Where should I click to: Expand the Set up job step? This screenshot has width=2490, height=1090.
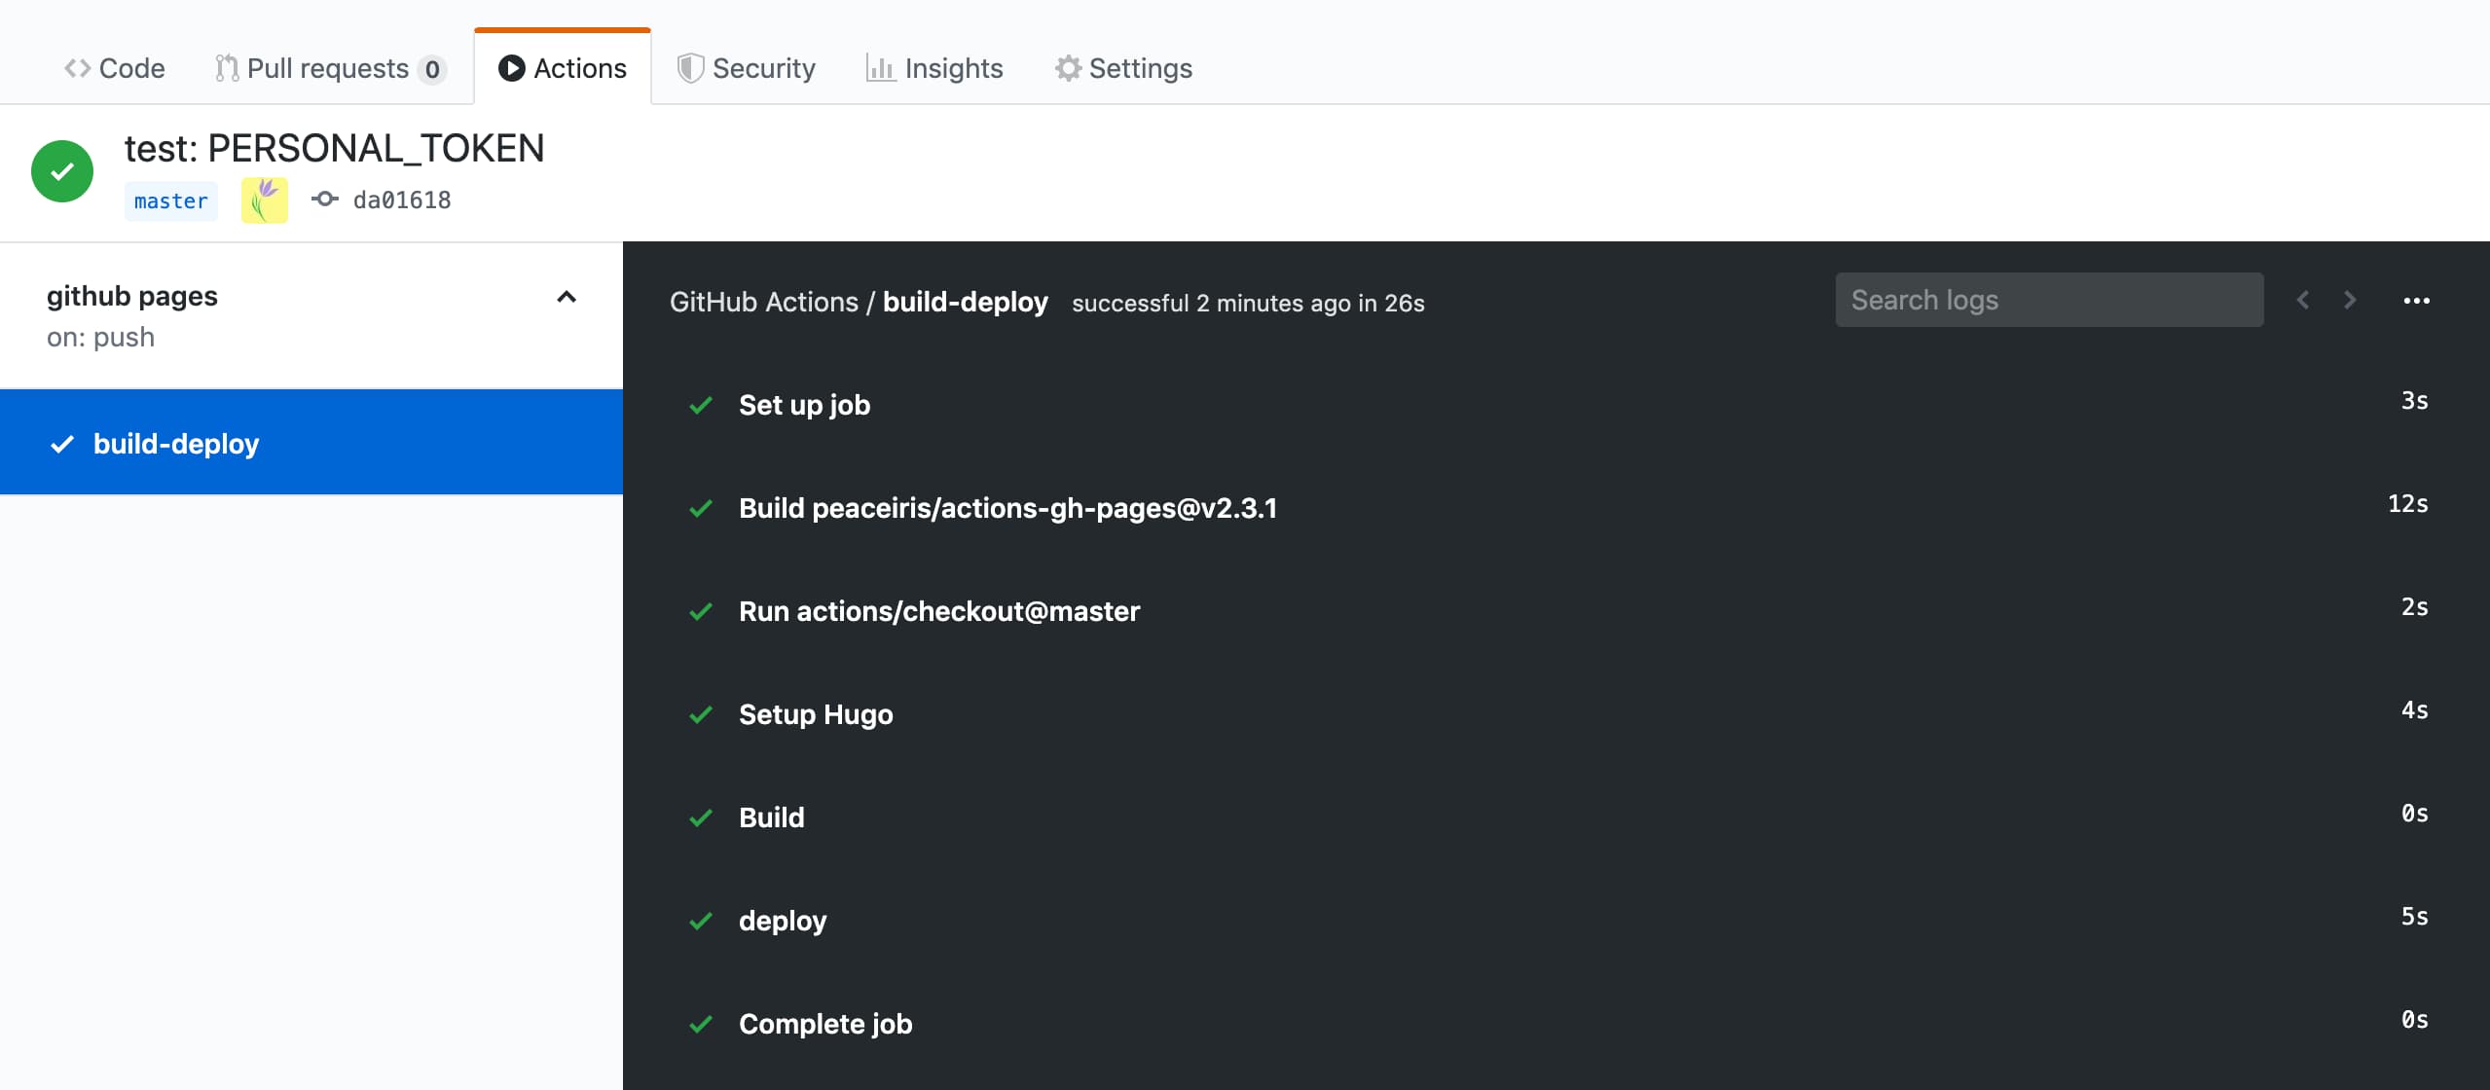[804, 405]
